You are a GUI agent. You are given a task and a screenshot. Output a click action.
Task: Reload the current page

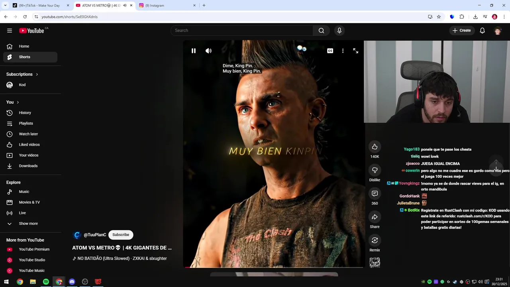coord(25,17)
